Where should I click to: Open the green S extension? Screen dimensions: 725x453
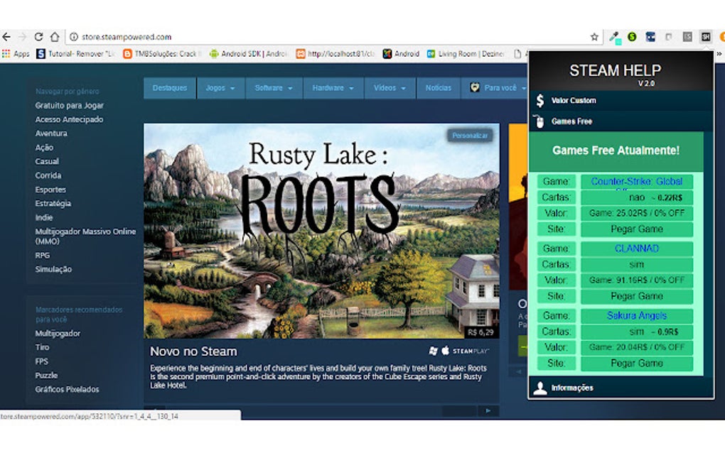[632, 36]
